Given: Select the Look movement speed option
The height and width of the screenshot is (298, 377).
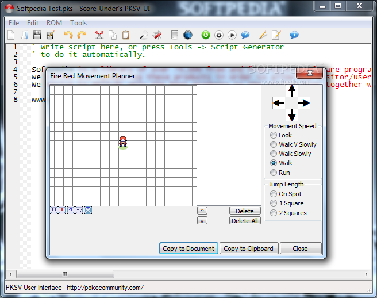Looking at the screenshot, I should coord(281,135).
